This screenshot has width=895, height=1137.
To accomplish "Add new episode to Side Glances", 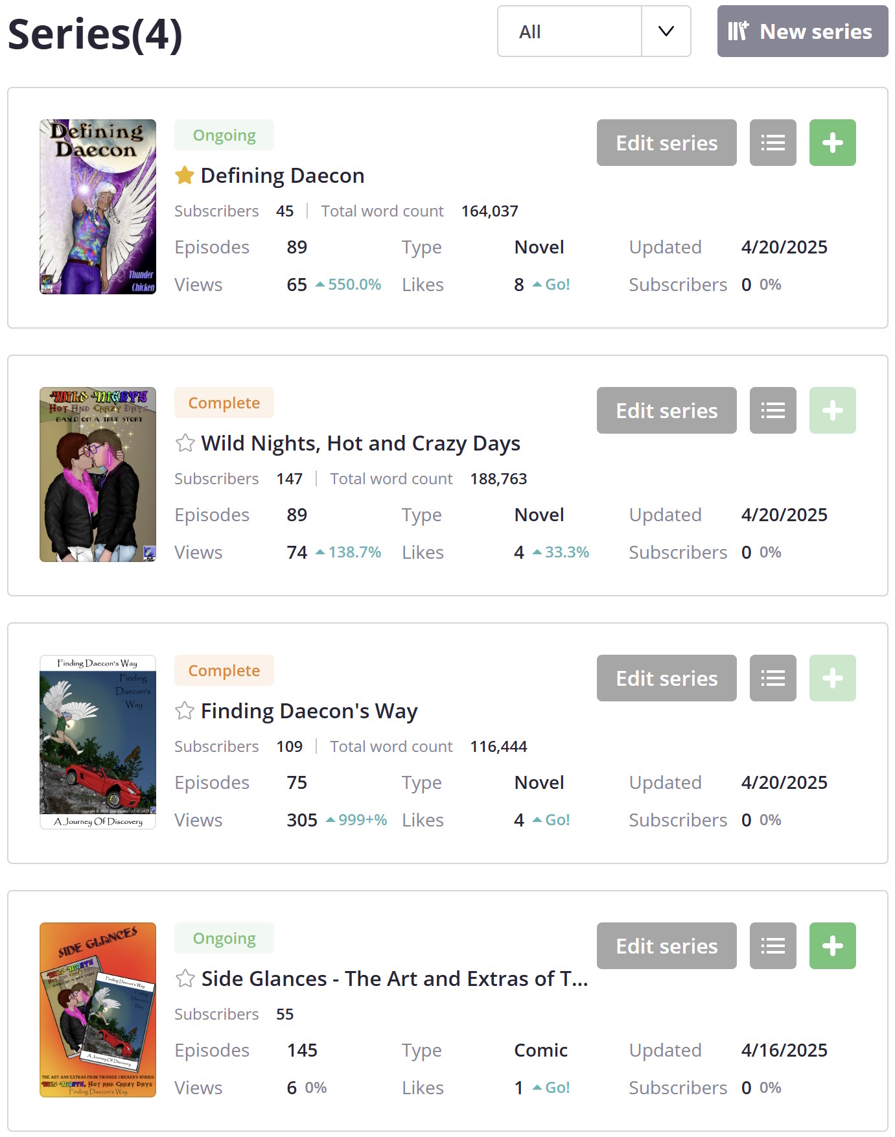I will point(832,946).
